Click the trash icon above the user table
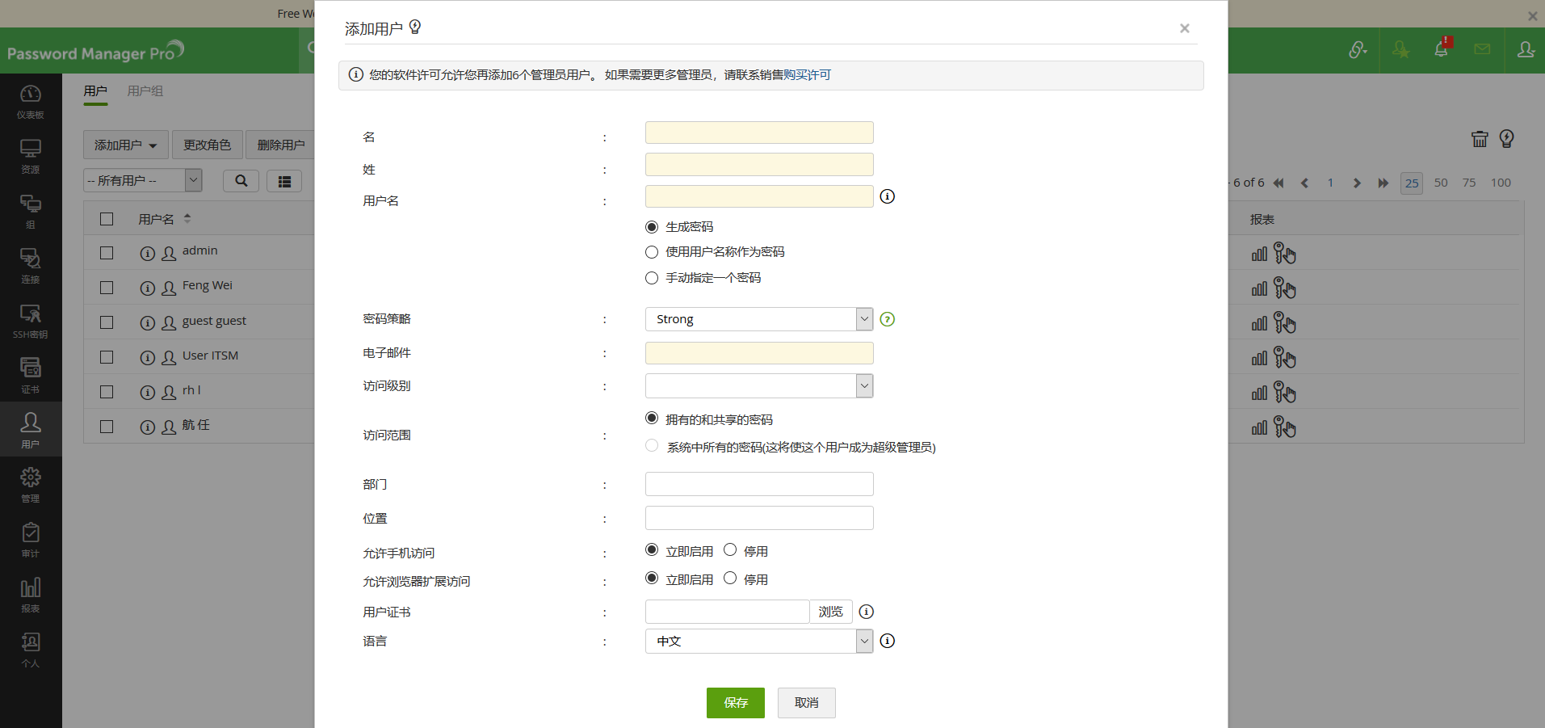 1480,139
